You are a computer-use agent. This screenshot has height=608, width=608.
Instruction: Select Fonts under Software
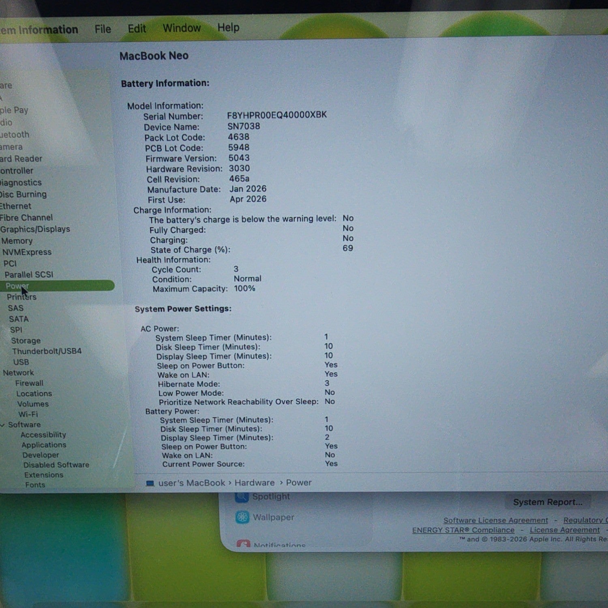click(x=35, y=485)
